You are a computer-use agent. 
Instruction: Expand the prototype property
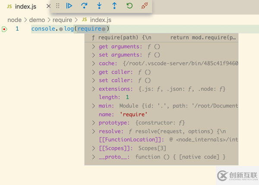(x=94, y=123)
